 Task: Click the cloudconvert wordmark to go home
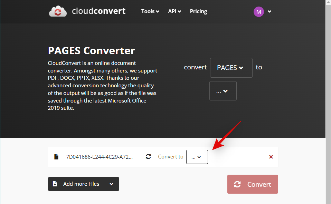tap(99, 11)
